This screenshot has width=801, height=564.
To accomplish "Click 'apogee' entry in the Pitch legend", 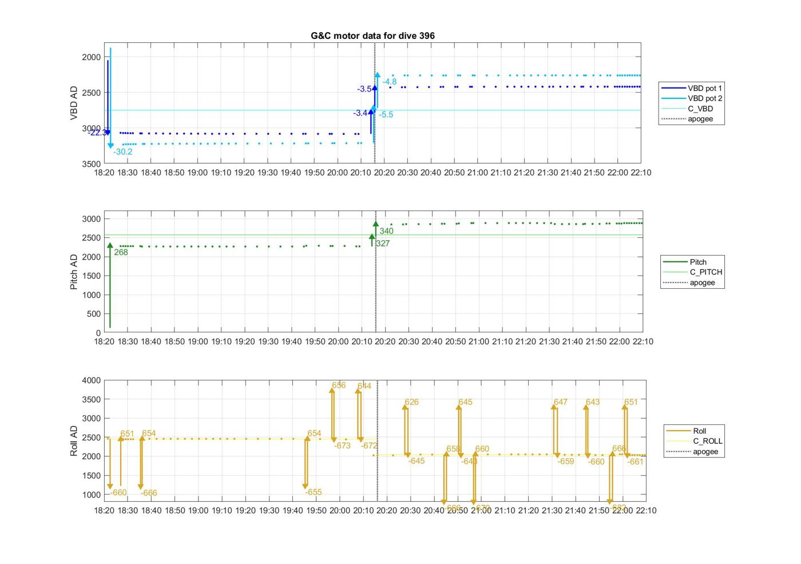I will point(689,283).
